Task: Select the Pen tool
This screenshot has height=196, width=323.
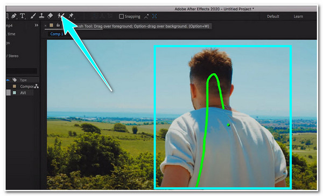Action: pyautogui.click(x=14, y=16)
